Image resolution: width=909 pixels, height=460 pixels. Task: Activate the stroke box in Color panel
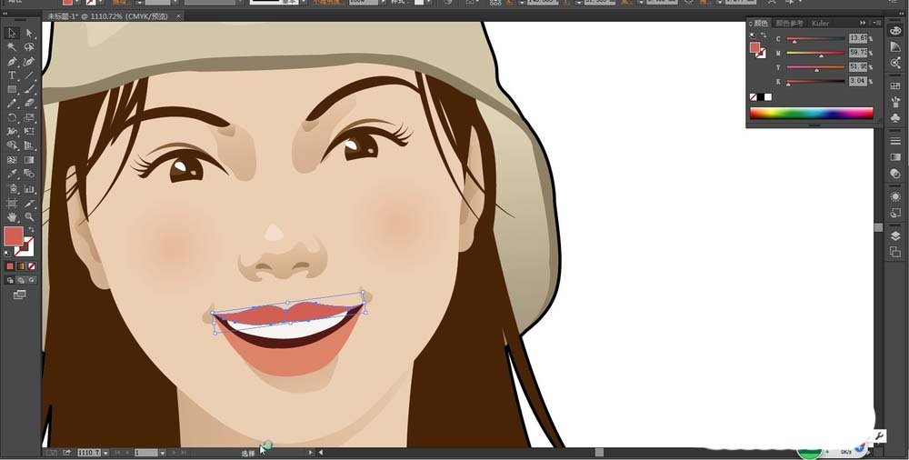pyautogui.click(x=761, y=54)
